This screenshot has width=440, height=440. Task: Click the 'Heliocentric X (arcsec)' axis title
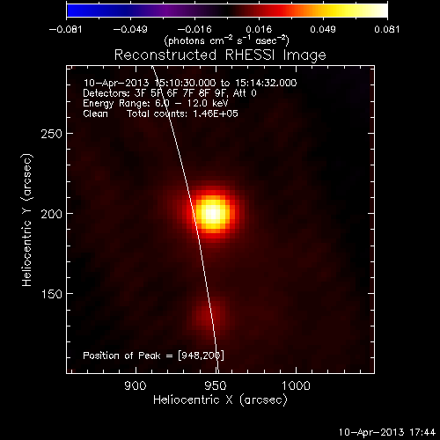[220, 400]
